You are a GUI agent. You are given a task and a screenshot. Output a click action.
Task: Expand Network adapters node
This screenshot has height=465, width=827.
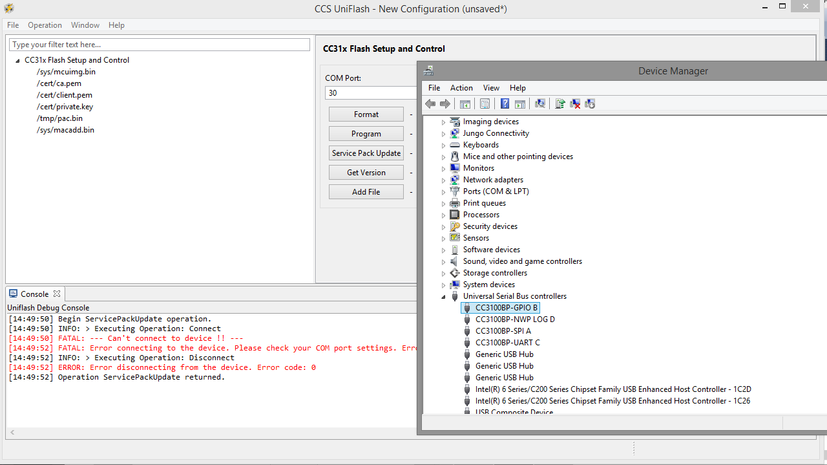[443, 180]
